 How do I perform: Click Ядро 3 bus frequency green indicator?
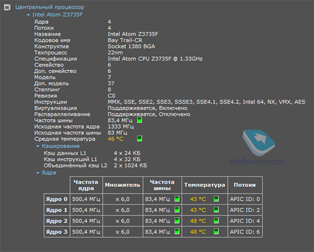coord(177,232)
